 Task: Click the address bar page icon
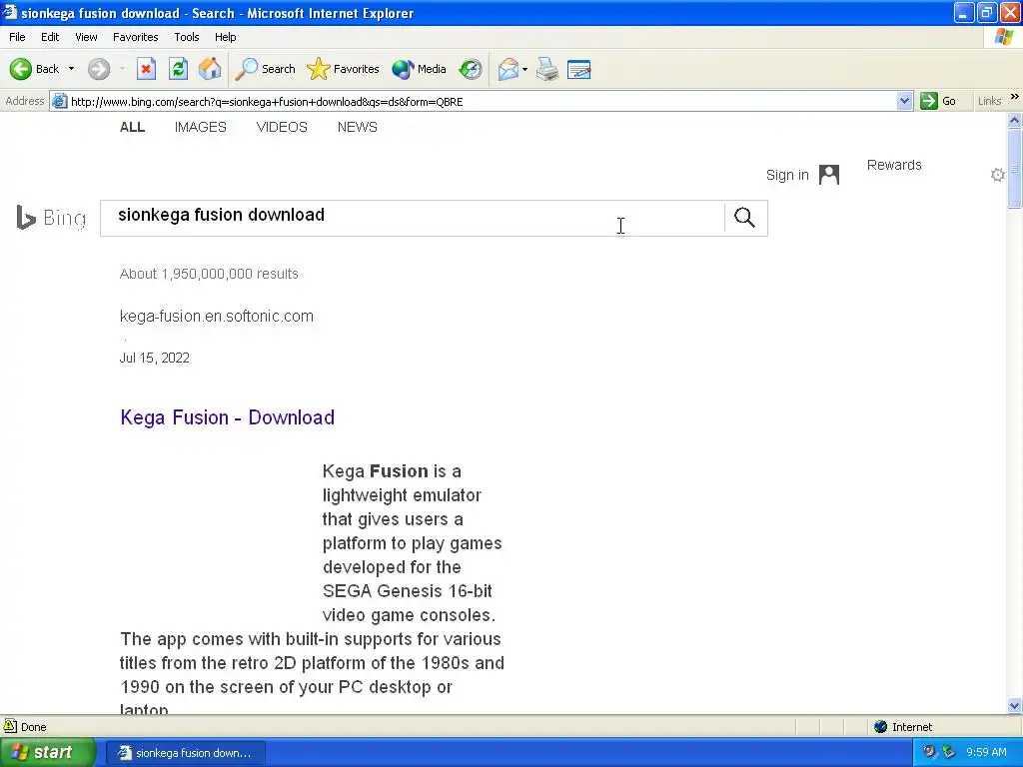coord(59,101)
